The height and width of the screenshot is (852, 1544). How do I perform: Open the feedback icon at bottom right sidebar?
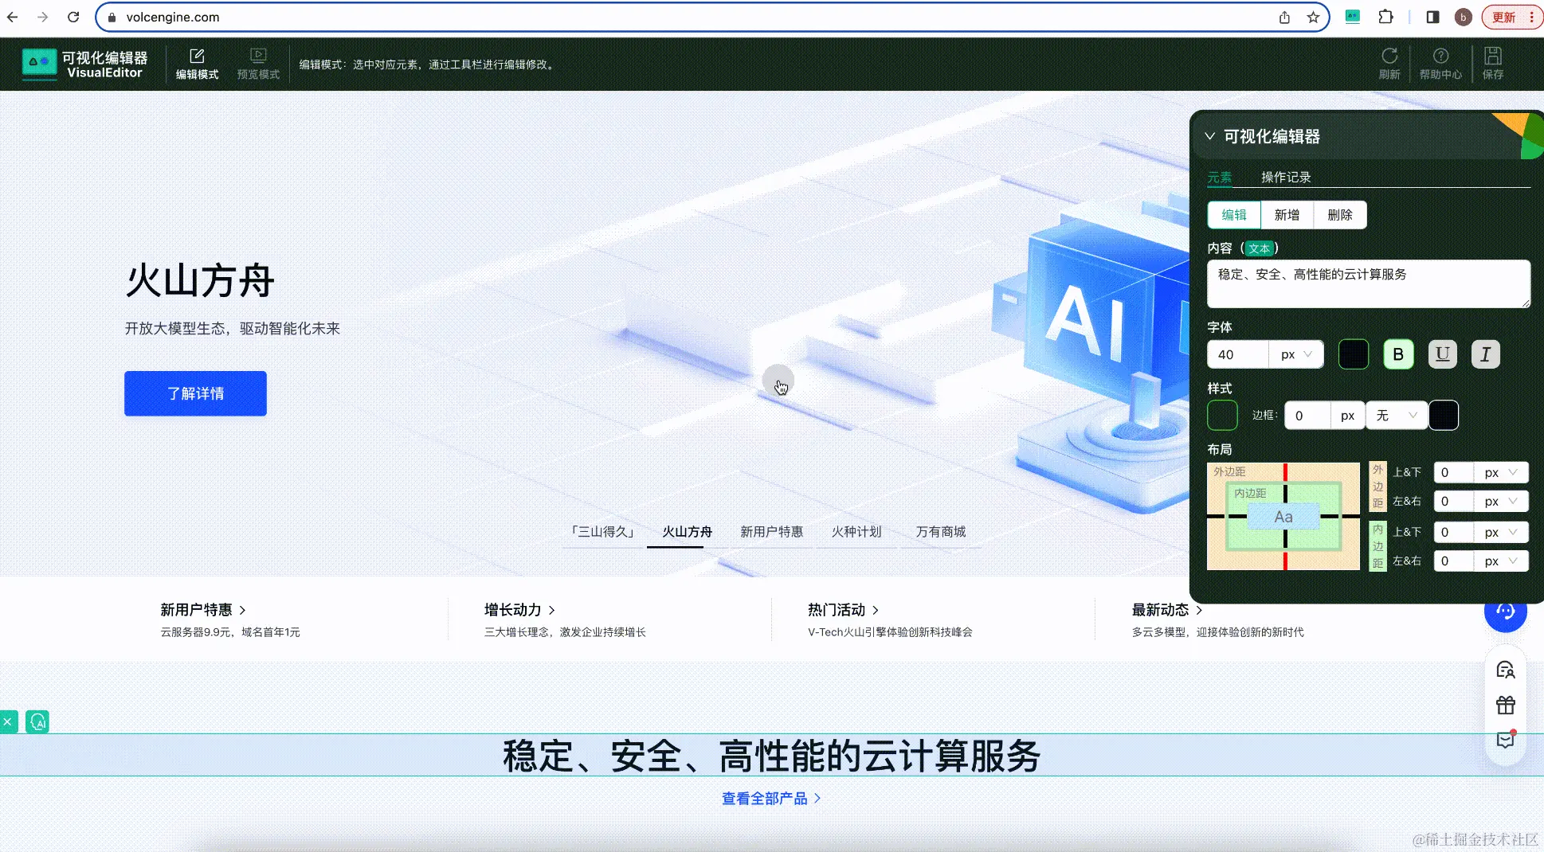point(1505,741)
